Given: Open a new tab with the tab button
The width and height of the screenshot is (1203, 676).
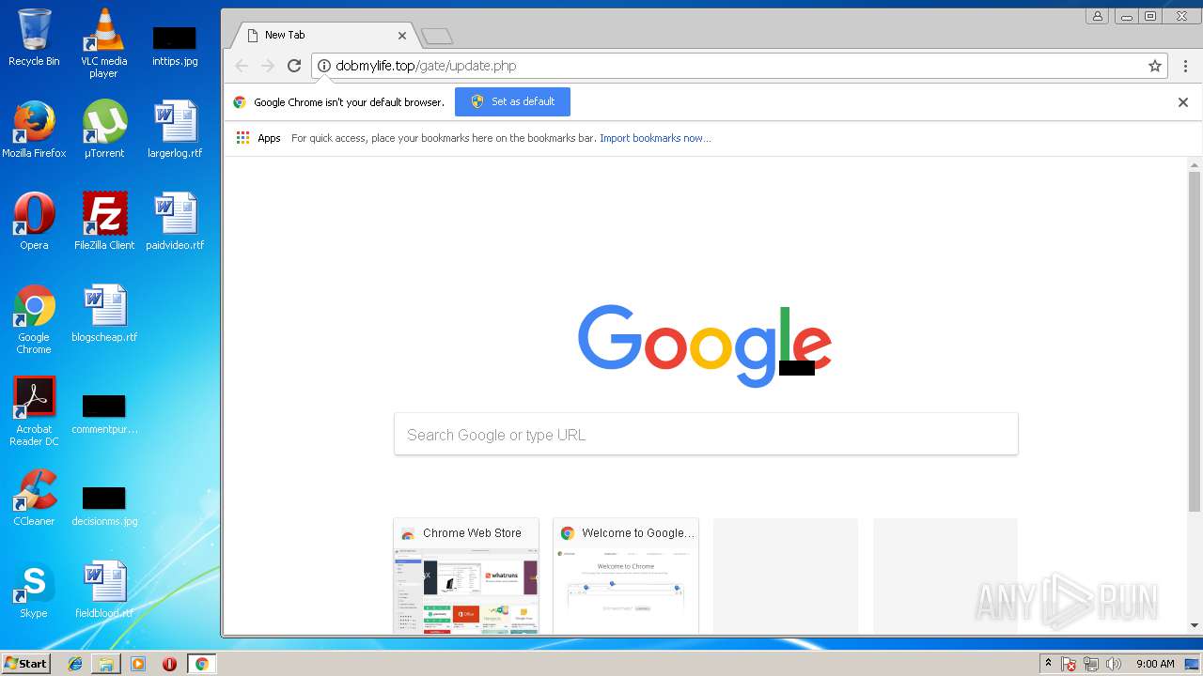Looking at the screenshot, I should 437,36.
